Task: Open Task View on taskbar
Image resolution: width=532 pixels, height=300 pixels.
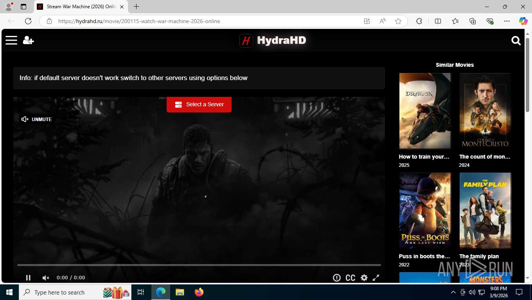Action: [x=141, y=292]
